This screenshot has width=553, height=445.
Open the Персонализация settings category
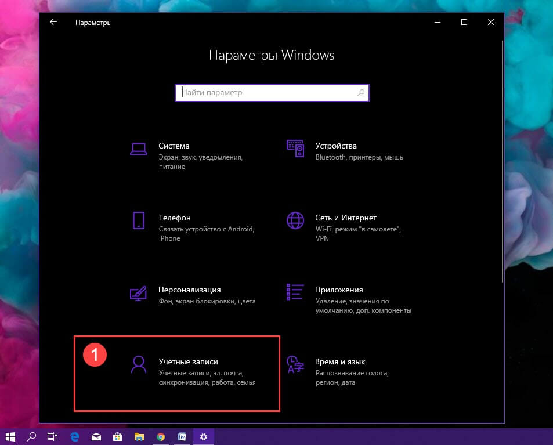click(193, 295)
